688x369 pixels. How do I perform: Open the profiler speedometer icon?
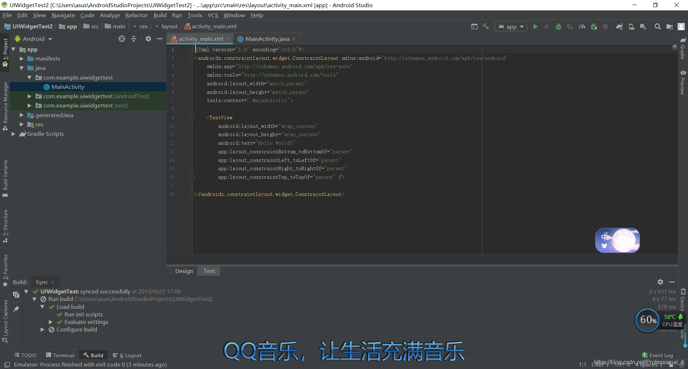582,27
